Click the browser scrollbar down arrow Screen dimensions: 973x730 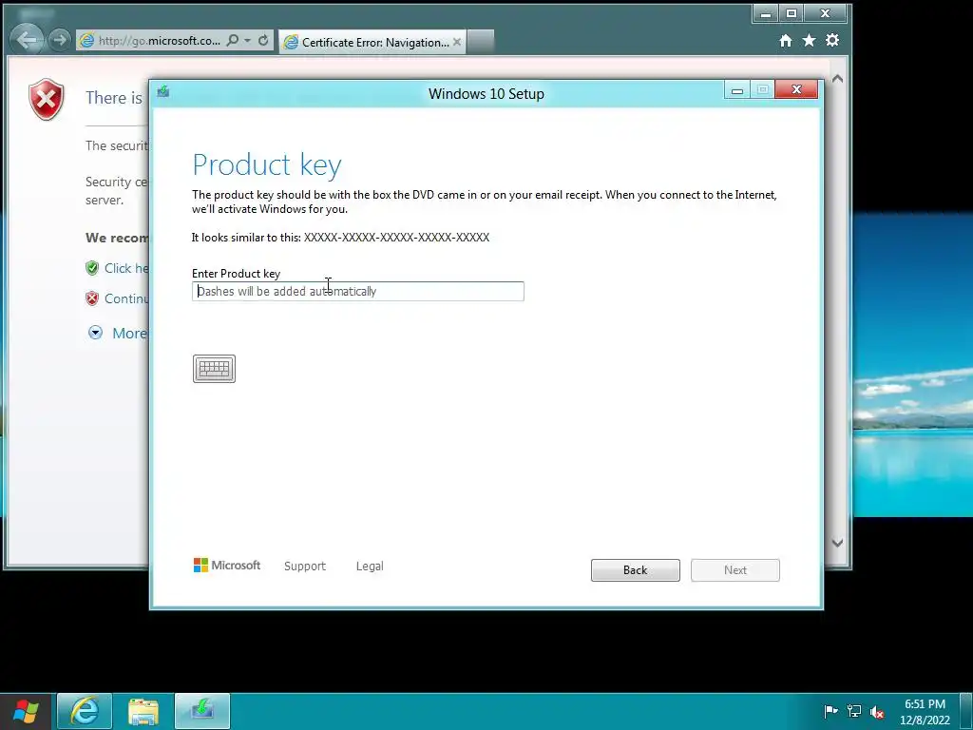[x=838, y=543]
